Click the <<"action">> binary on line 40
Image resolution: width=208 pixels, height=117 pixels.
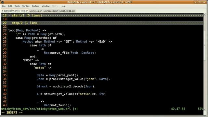point(85,94)
